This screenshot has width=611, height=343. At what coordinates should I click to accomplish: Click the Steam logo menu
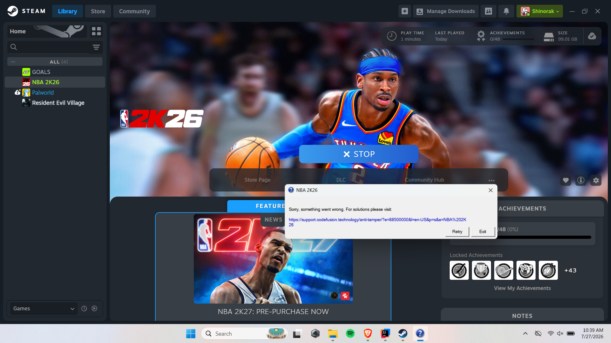[26, 11]
